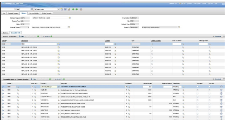Screen dimensions: 225x125
Task: Toggle Disabled checkbox in the Travel Time row
Action: pos(198,87)
